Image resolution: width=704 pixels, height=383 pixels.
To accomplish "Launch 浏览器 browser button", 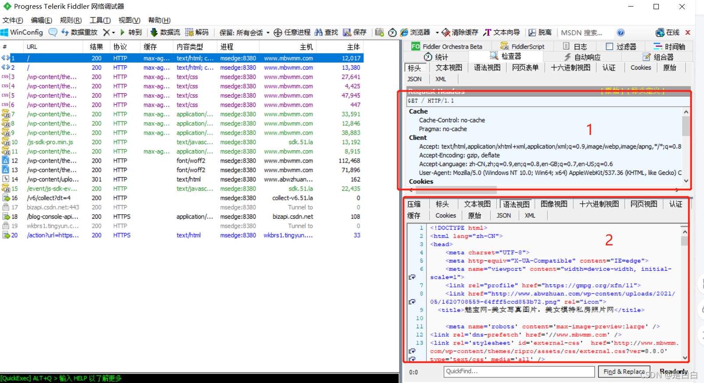I will click(415, 32).
